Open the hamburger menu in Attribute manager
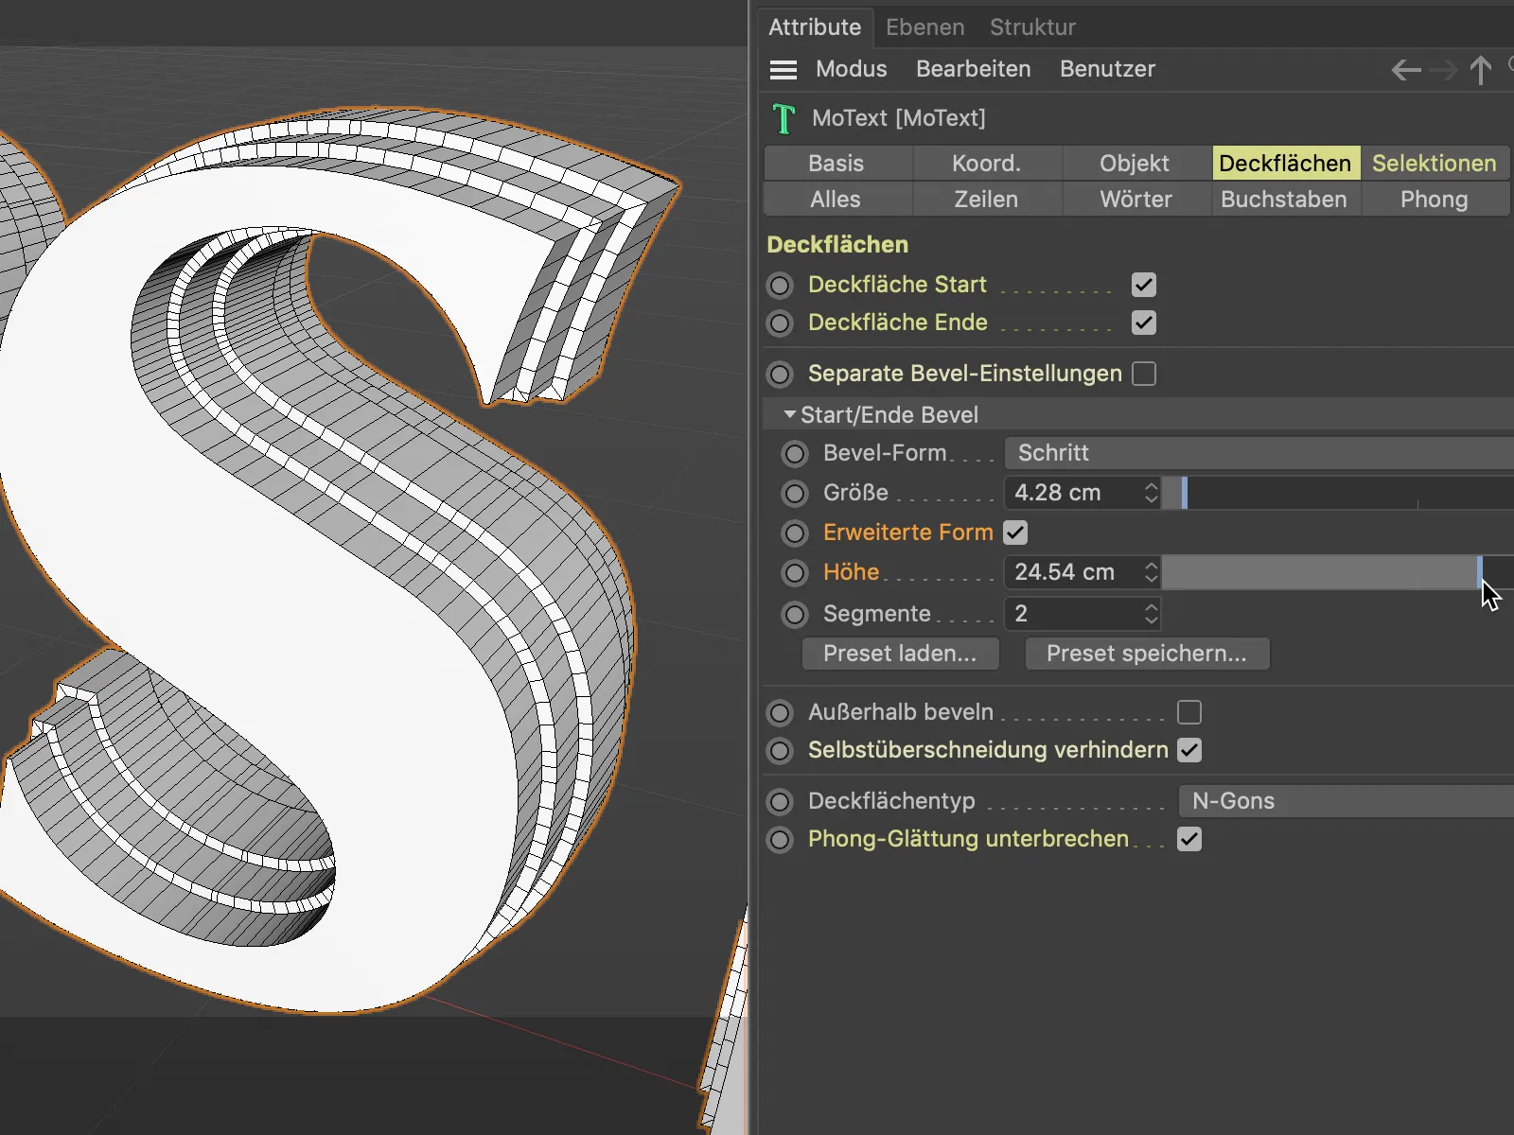Viewport: 1514px width, 1135px height. point(783,69)
